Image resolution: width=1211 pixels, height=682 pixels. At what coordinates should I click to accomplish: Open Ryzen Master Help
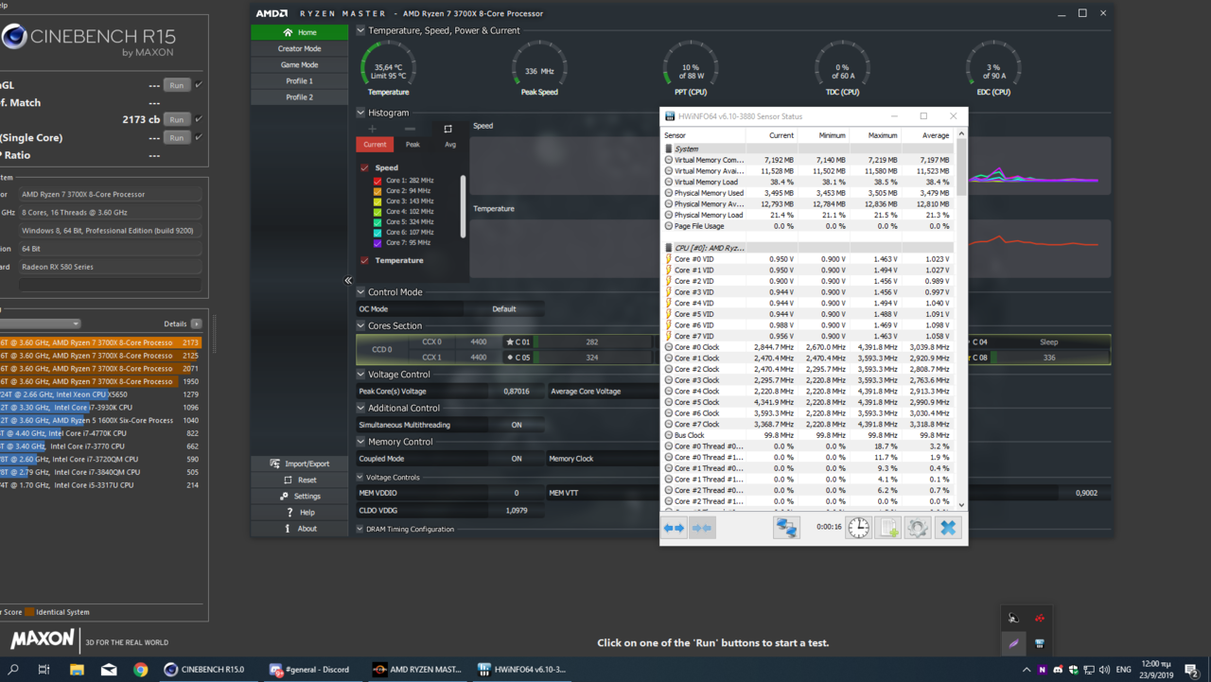(299, 512)
